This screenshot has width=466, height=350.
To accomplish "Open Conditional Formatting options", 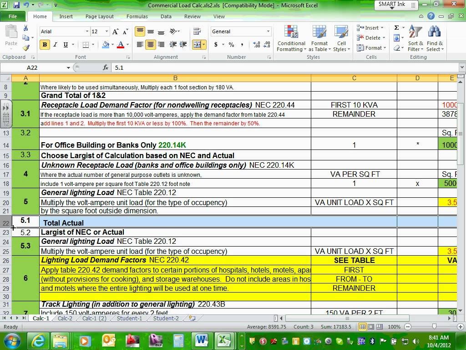I will point(291,39).
